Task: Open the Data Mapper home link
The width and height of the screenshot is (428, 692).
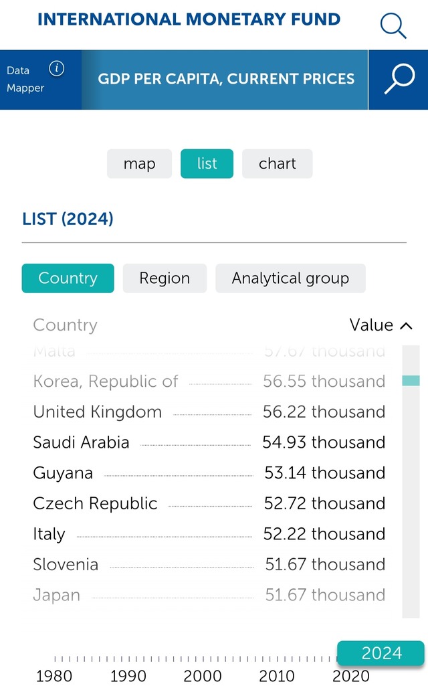Action: pyautogui.click(x=25, y=79)
